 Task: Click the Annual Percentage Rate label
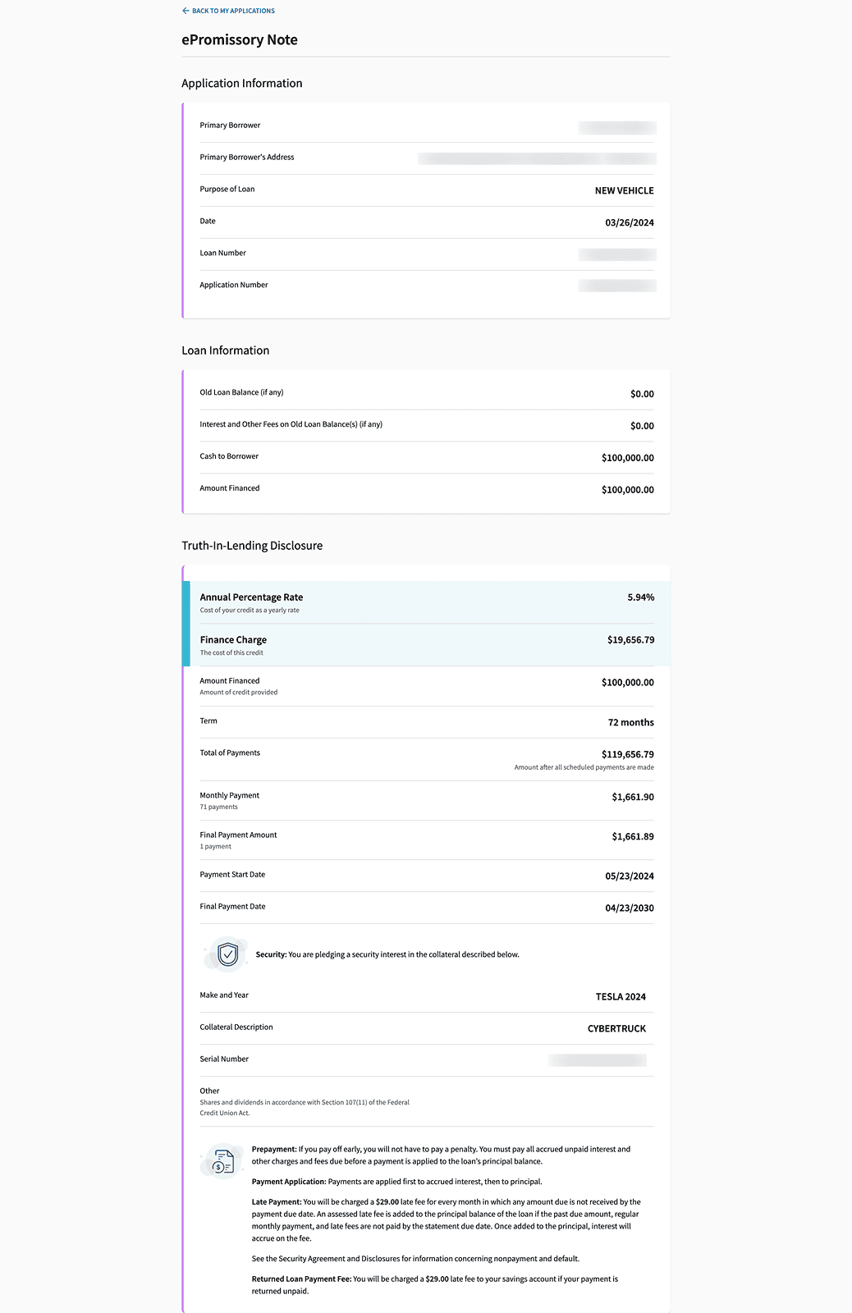[x=251, y=597]
